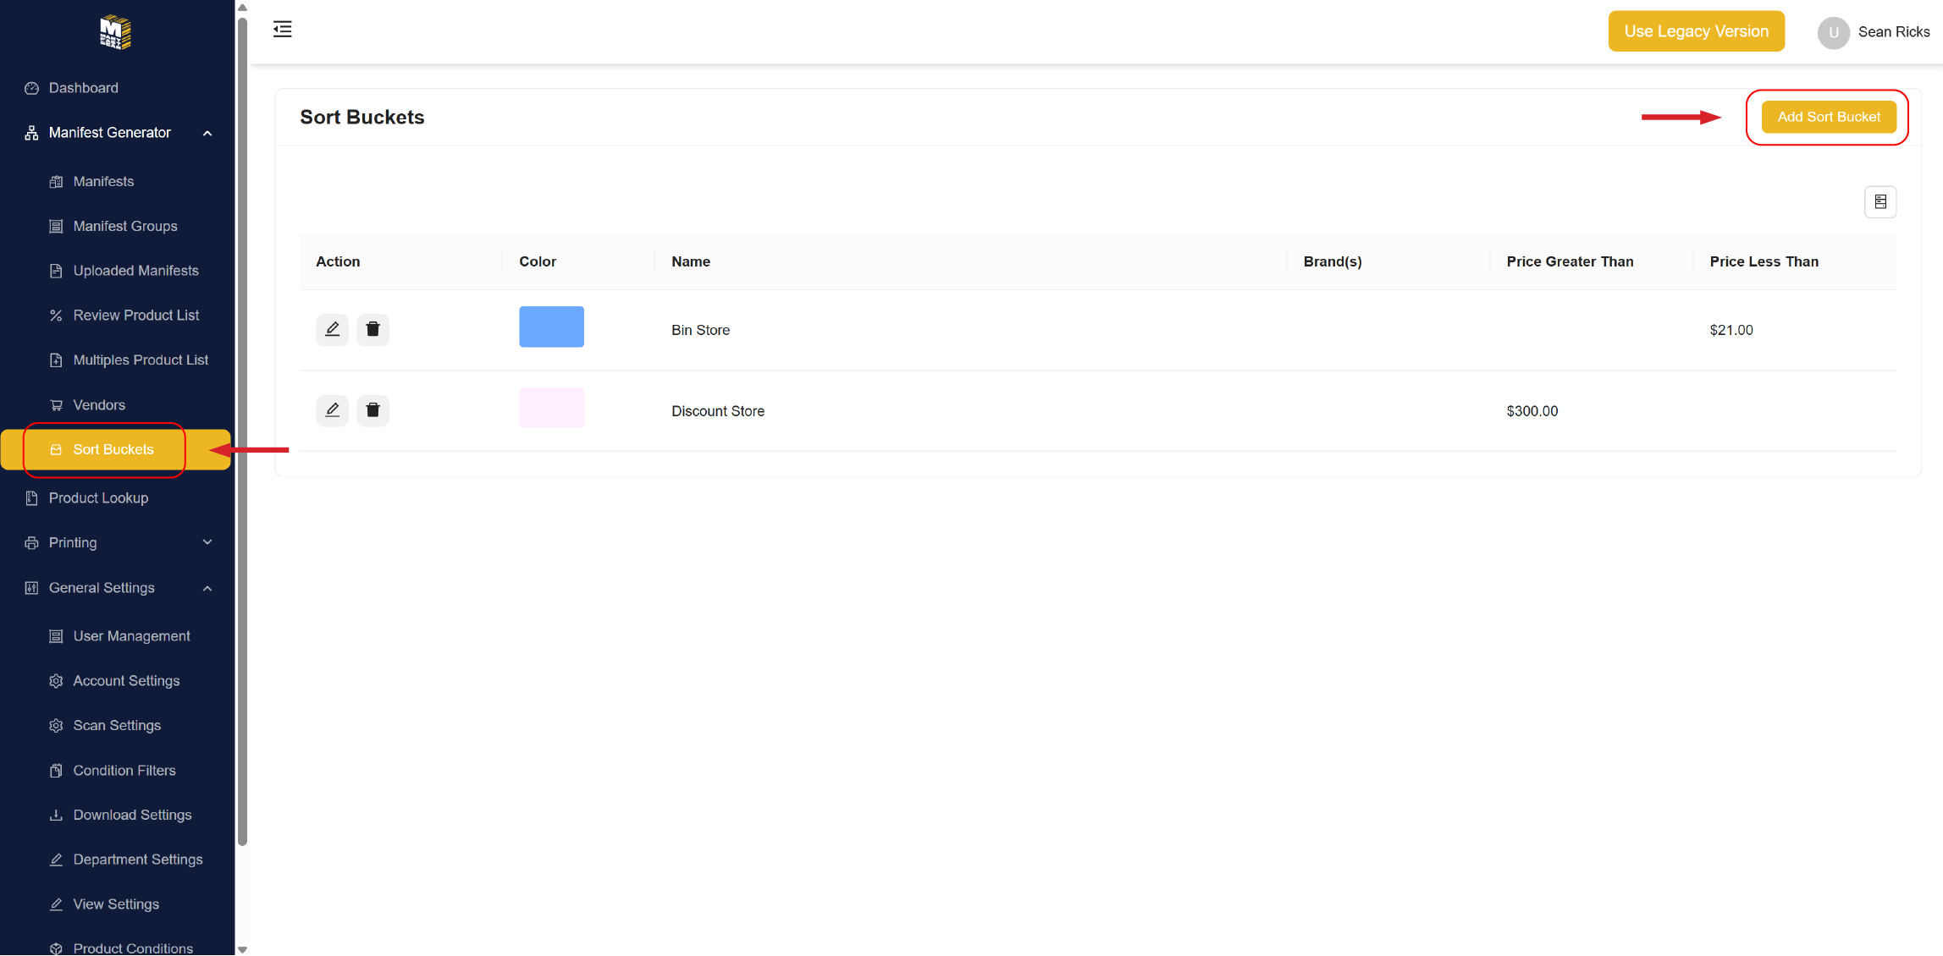1943x956 pixels.
Task: Click the Use Legacy Version button
Action: (1696, 31)
